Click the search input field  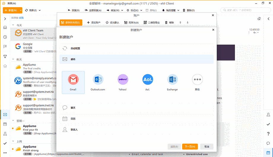click(x=246, y=10)
